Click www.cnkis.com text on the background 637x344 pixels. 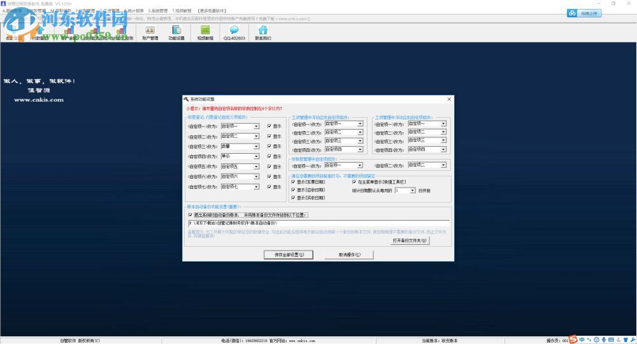tap(39, 100)
